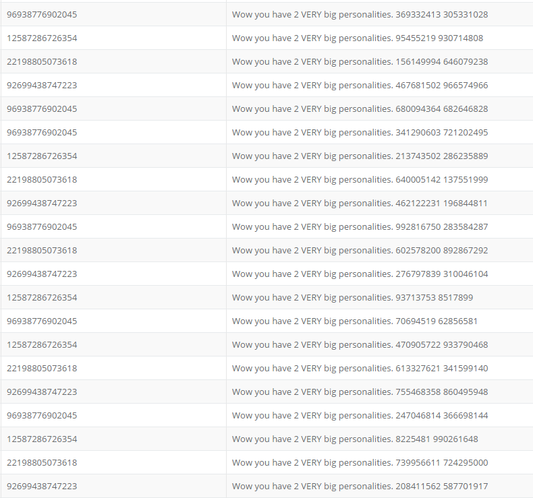
Task: Select message ending 276797839 310046104
Action: tap(360, 274)
